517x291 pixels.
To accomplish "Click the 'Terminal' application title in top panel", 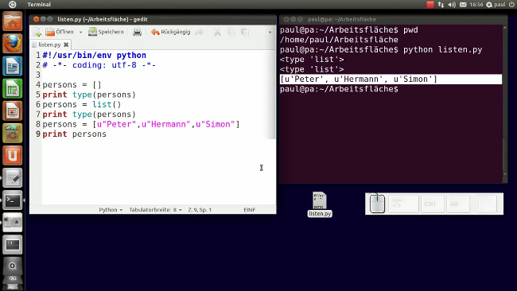I will pyautogui.click(x=39, y=4).
